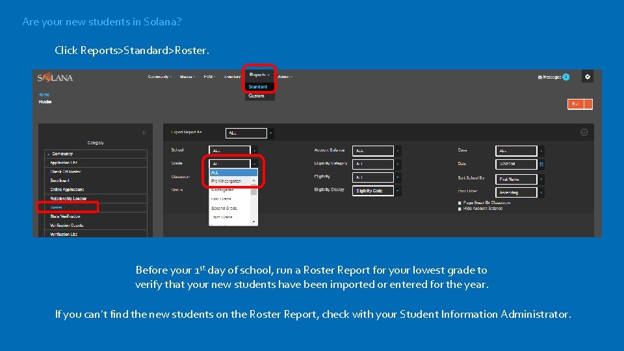The width and height of the screenshot is (624, 351).
Task: Select State Verification report
Action: click(96, 216)
